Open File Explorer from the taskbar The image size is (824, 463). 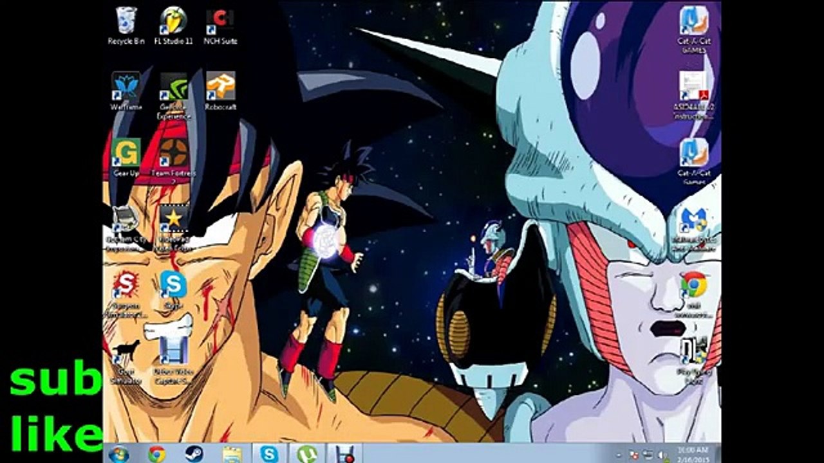pos(232,453)
